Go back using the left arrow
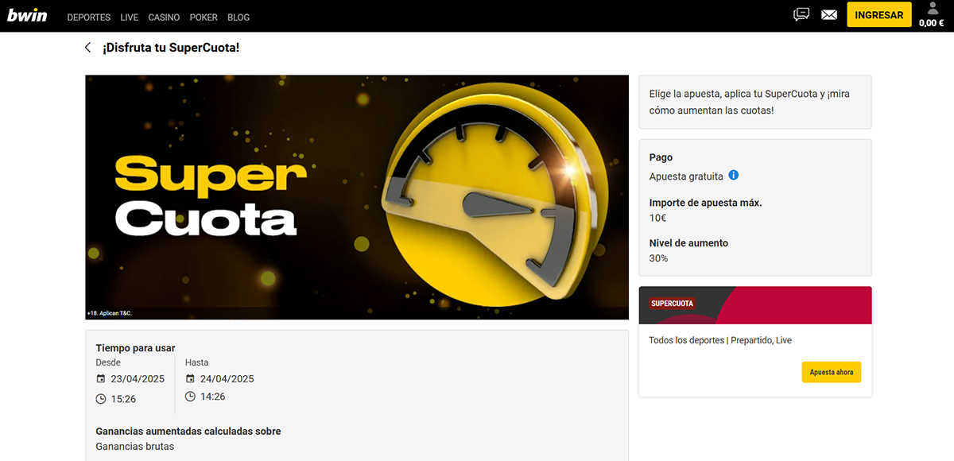954x461 pixels. pyautogui.click(x=88, y=48)
